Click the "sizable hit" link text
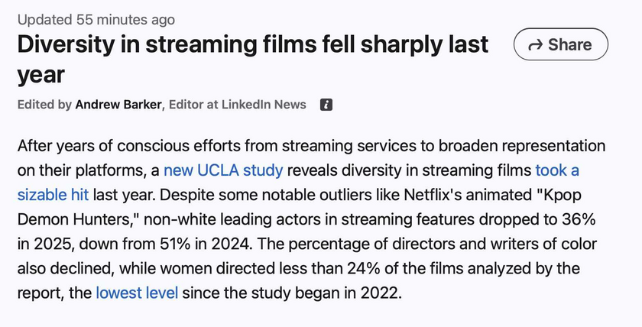Image resolution: width=642 pixels, height=327 pixels. click(x=53, y=195)
